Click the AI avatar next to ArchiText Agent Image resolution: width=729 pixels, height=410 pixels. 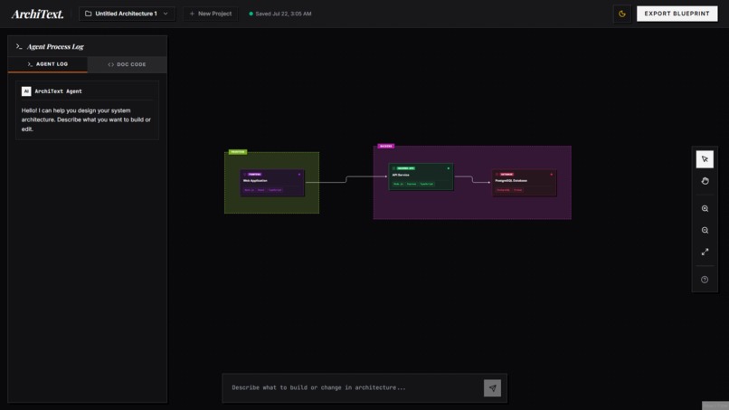[26, 91]
